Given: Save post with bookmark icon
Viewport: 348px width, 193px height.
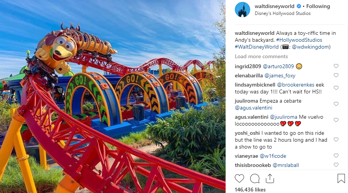Looking at the screenshot, I should click(x=341, y=178).
